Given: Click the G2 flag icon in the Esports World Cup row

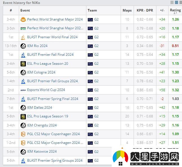Looking at the screenshot, I should pyautogui.click(x=90, y=90).
